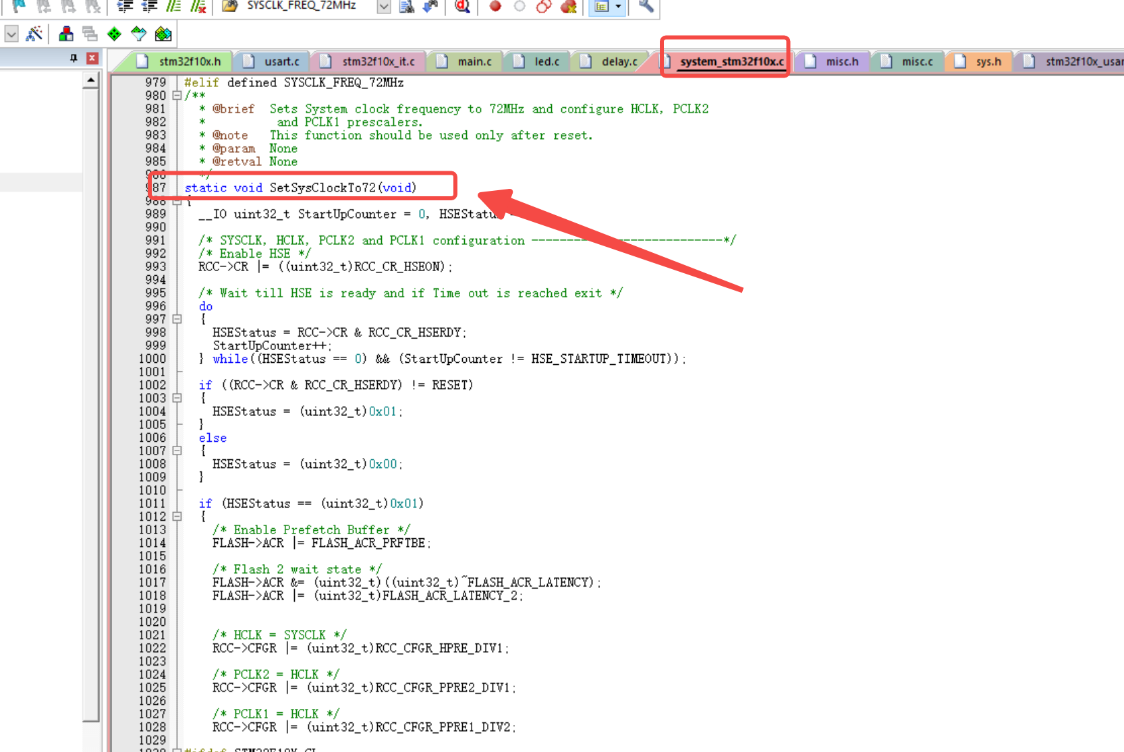Switch to the sys.h tab
Screen dimensions: 1124x752
coord(980,61)
